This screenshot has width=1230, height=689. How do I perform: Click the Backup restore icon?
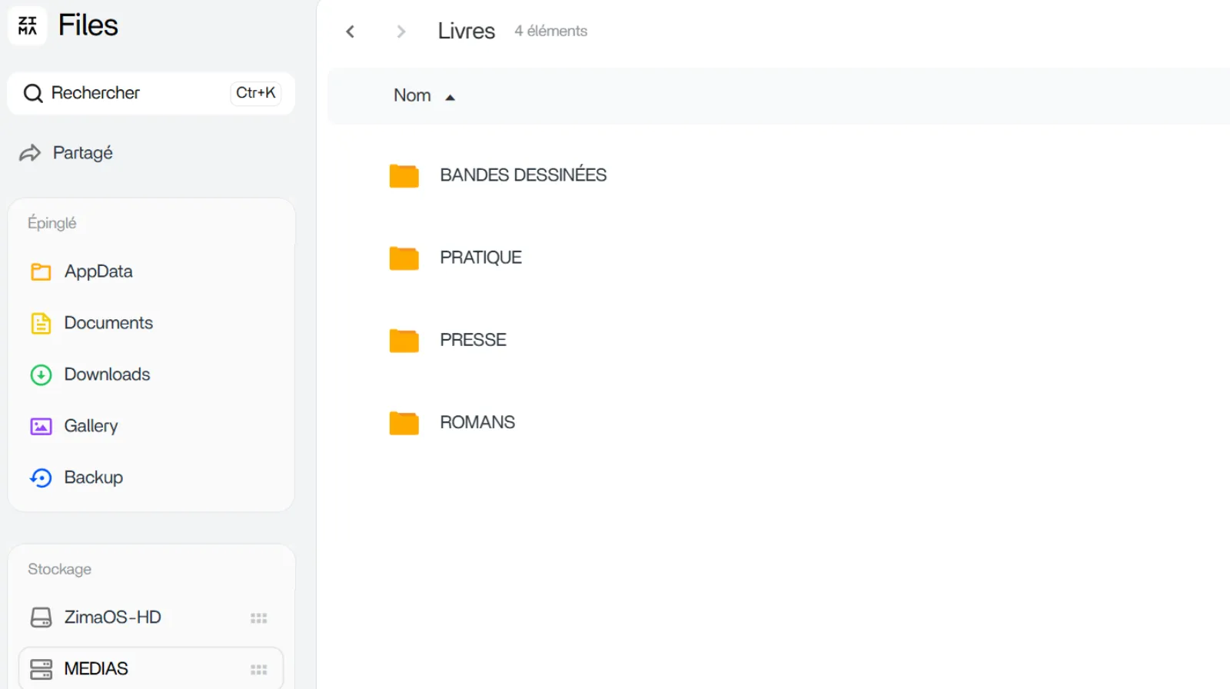[41, 478]
